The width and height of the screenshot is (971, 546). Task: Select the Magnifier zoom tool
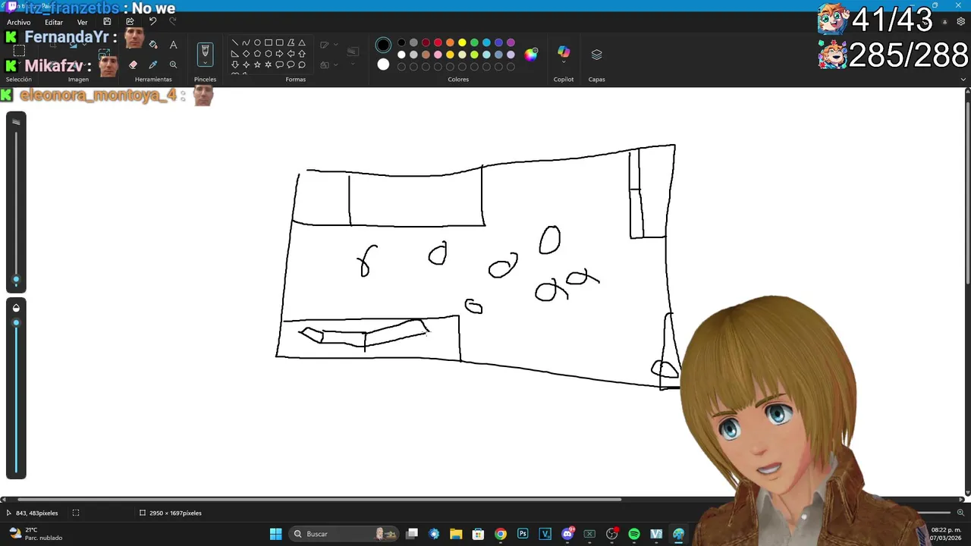tap(173, 65)
